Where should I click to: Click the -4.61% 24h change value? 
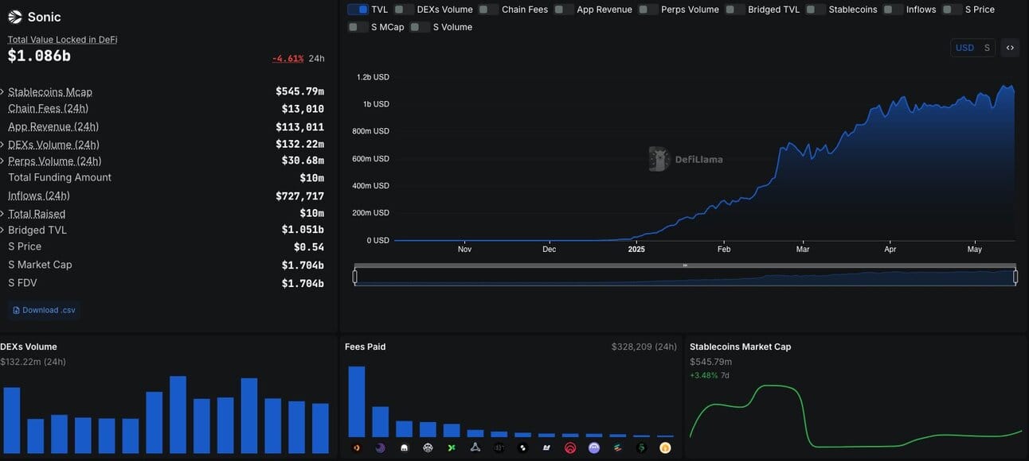(x=288, y=59)
